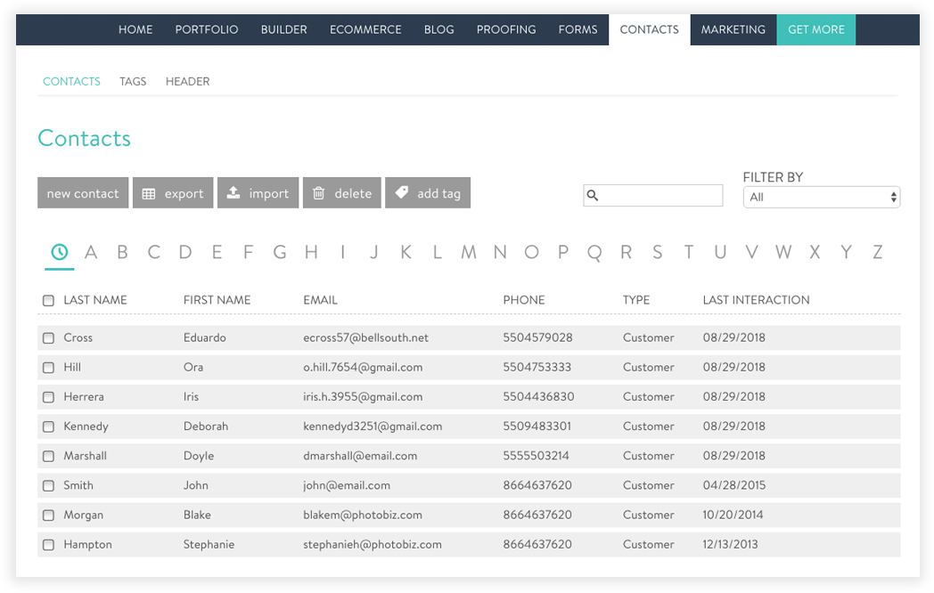This screenshot has width=934, height=593.
Task: Click the Get More tab
Action: 816,29
